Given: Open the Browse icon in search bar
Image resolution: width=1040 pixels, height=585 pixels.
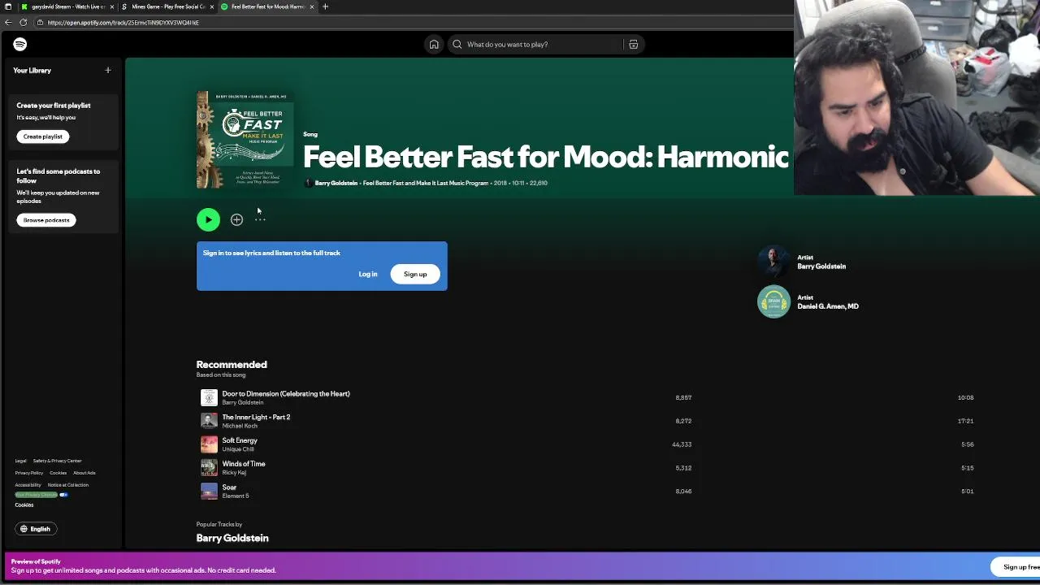Looking at the screenshot, I should (x=633, y=45).
